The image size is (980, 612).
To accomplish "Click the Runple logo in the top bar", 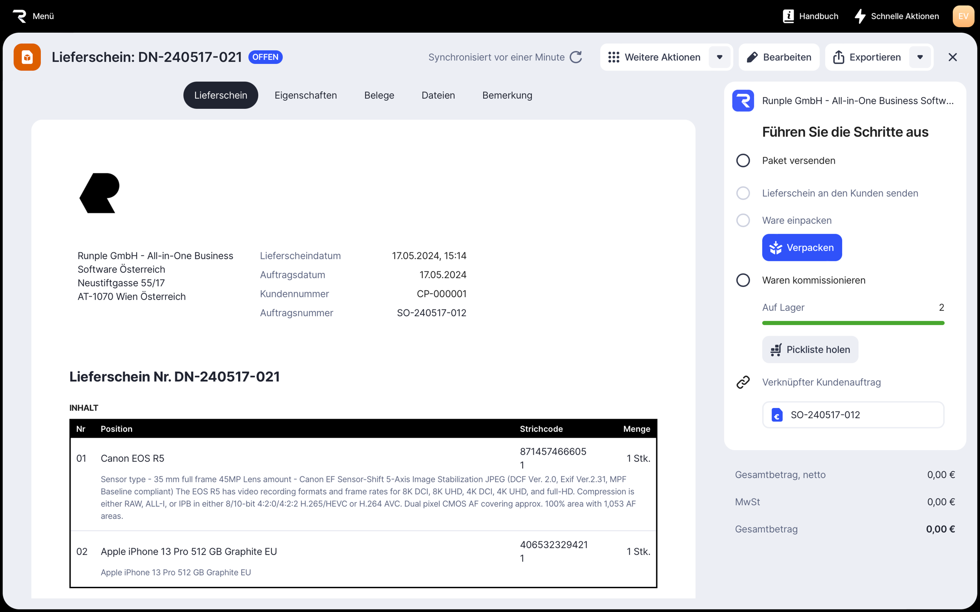I will 20,16.
